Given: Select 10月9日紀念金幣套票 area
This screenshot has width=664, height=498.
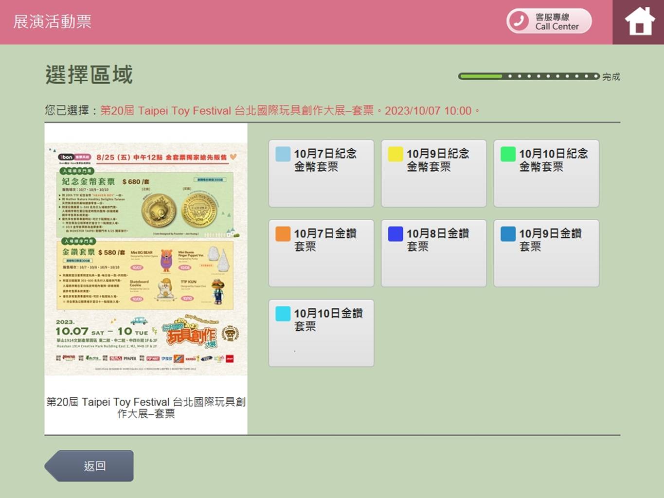Looking at the screenshot, I should 433,173.
